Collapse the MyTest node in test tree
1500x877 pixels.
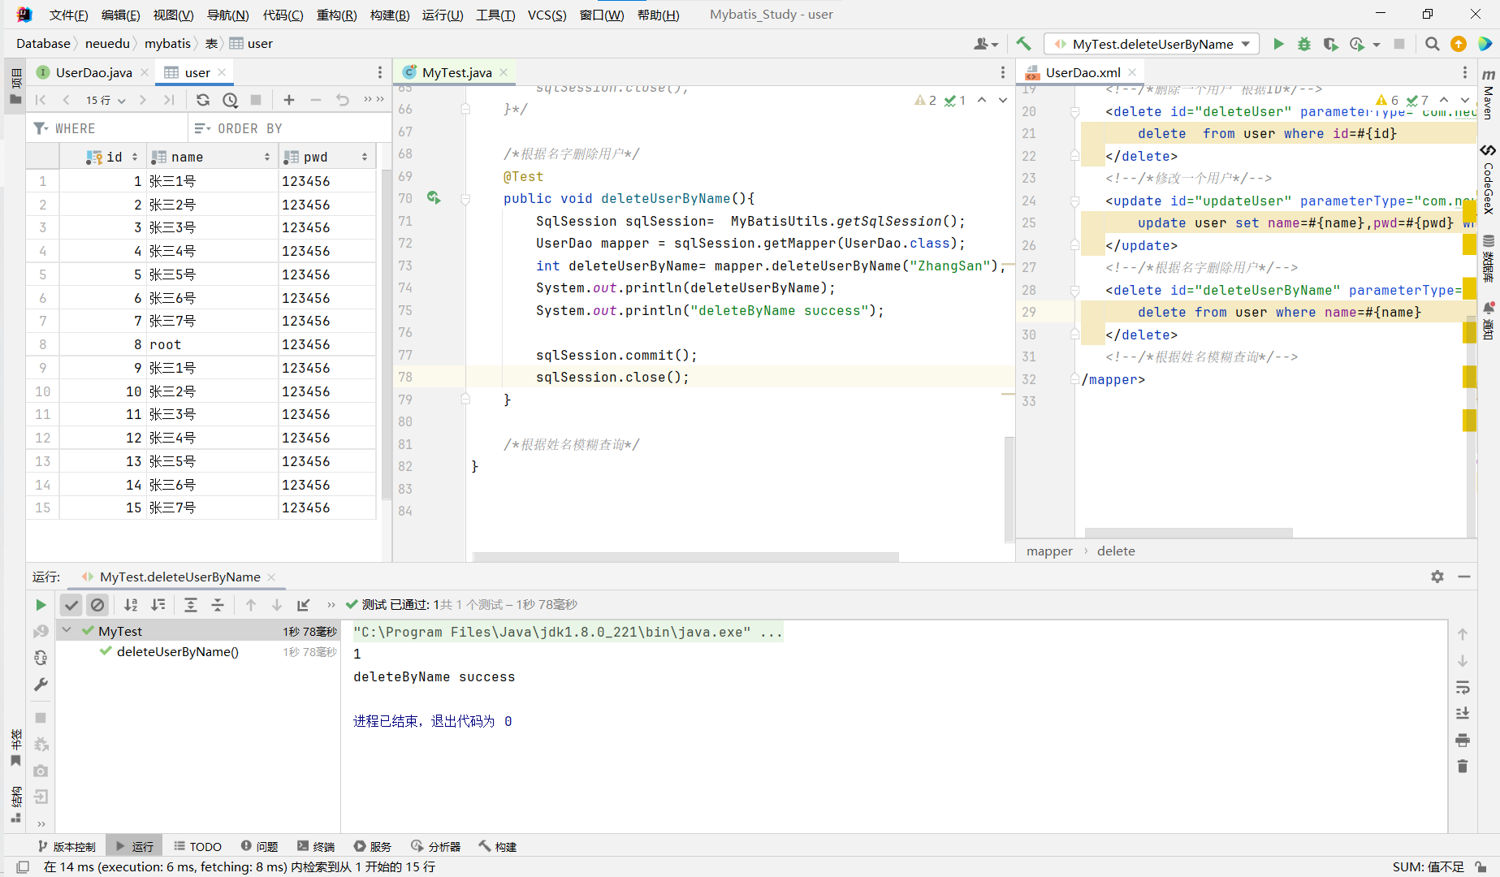pyautogui.click(x=67, y=631)
